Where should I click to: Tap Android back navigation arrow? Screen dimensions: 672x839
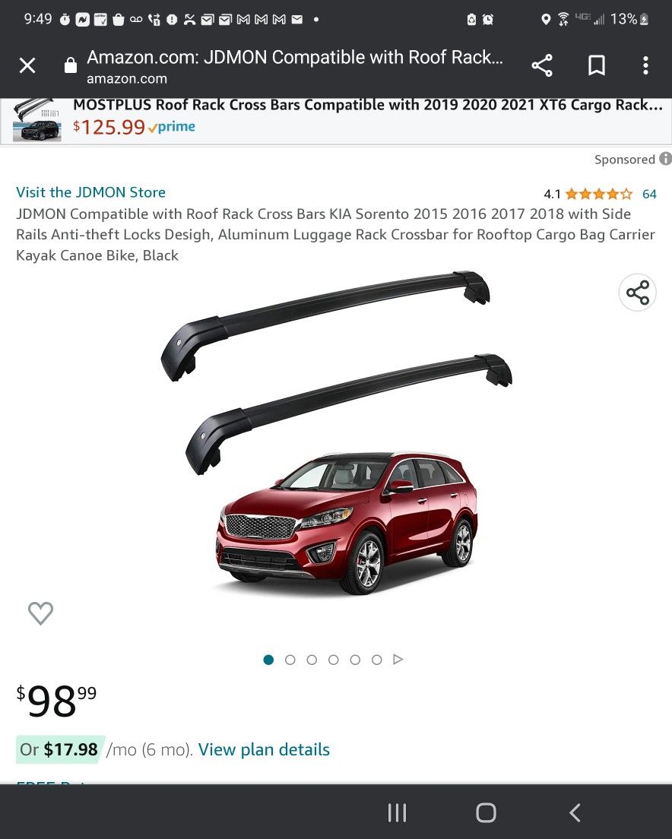click(575, 813)
